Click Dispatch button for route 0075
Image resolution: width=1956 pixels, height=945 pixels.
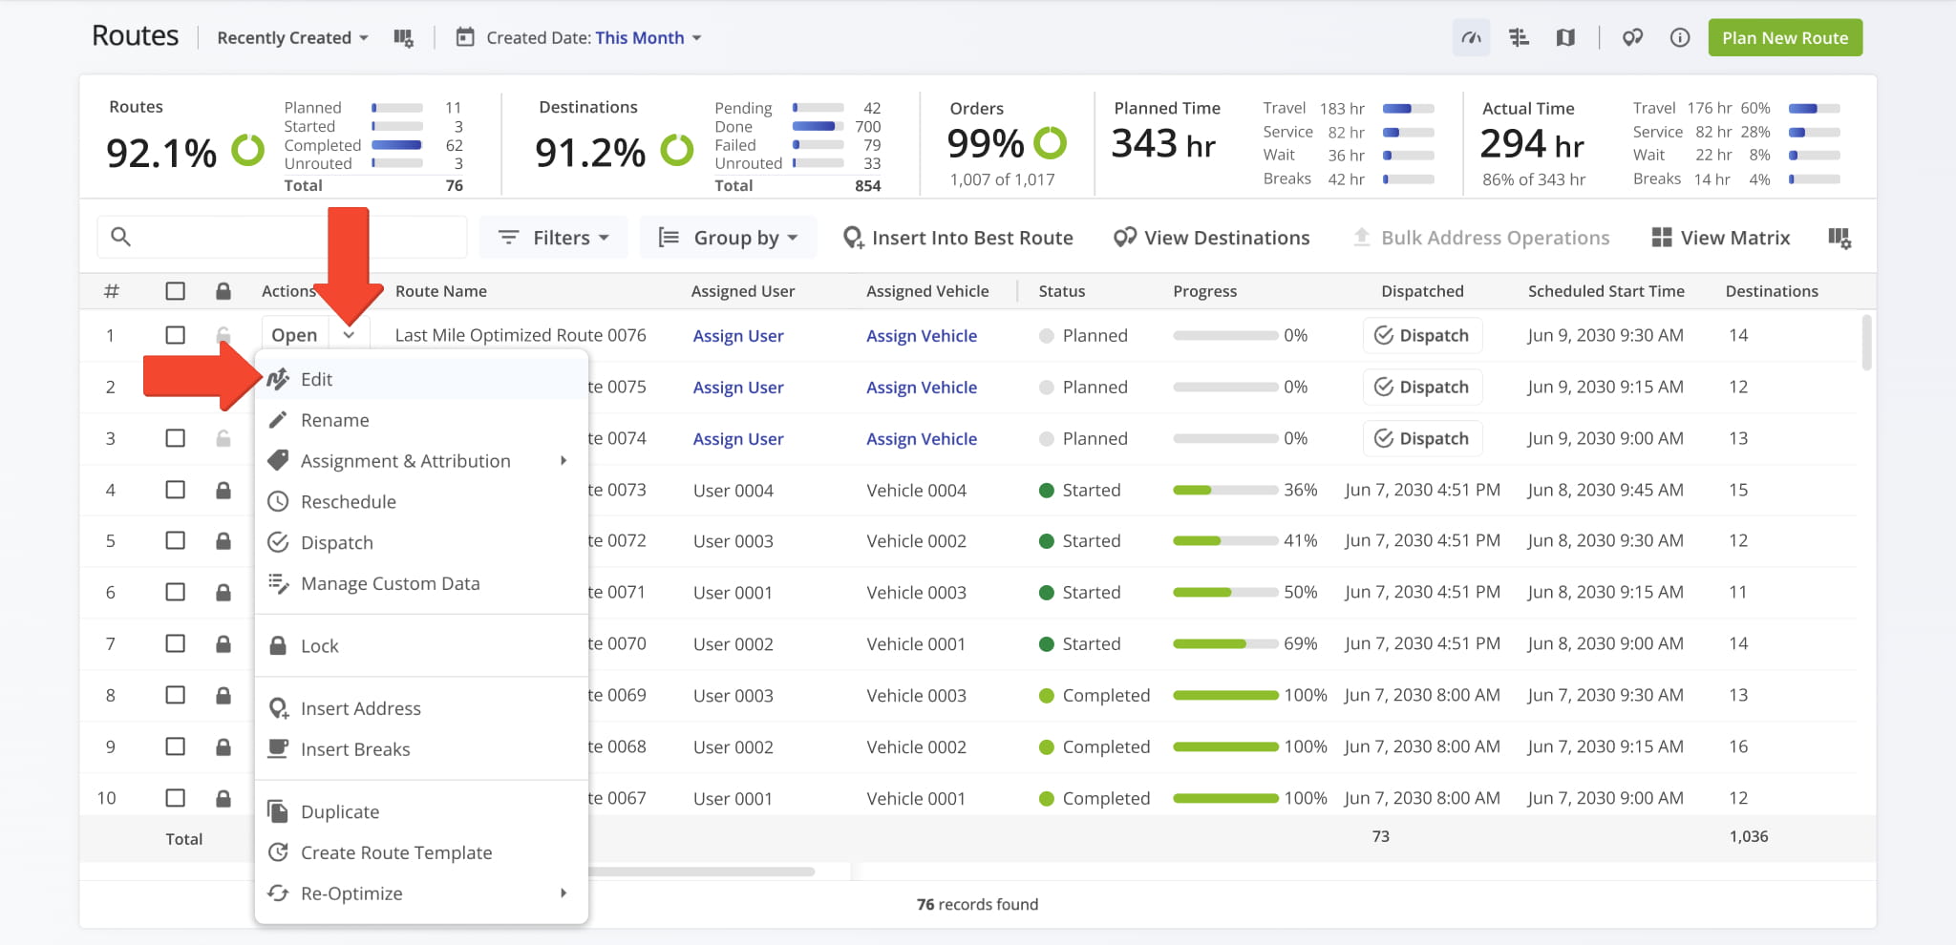pos(1422,387)
